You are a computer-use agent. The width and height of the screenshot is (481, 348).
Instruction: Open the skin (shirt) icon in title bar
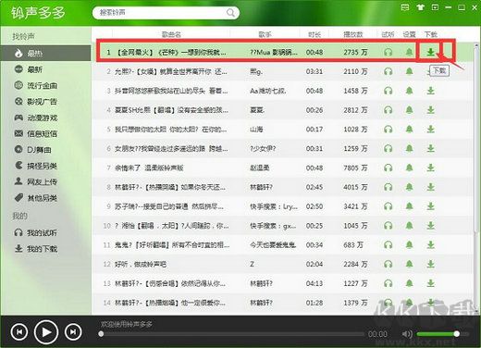point(420,7)
